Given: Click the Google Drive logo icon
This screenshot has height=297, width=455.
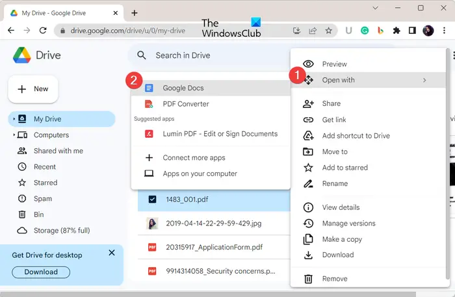Looking at the screenshot, I should point(22,55).
